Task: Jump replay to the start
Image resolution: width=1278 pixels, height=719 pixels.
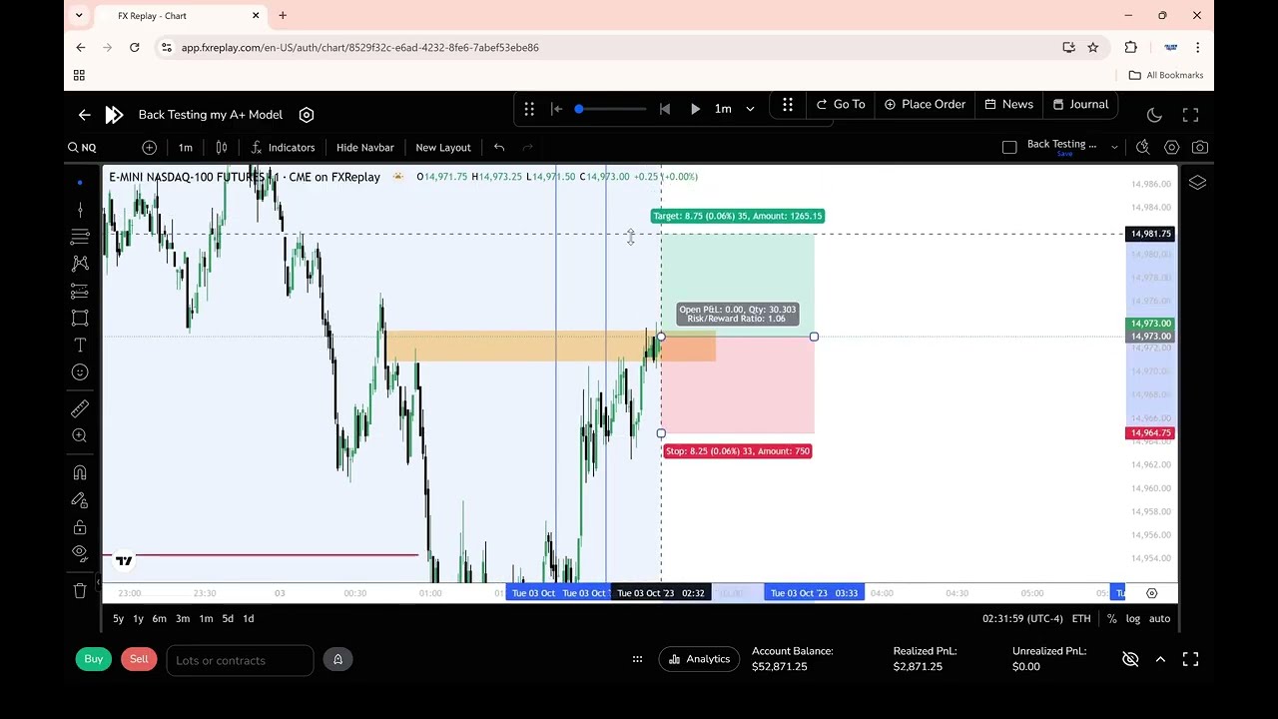Action: (x=556, y=109)
